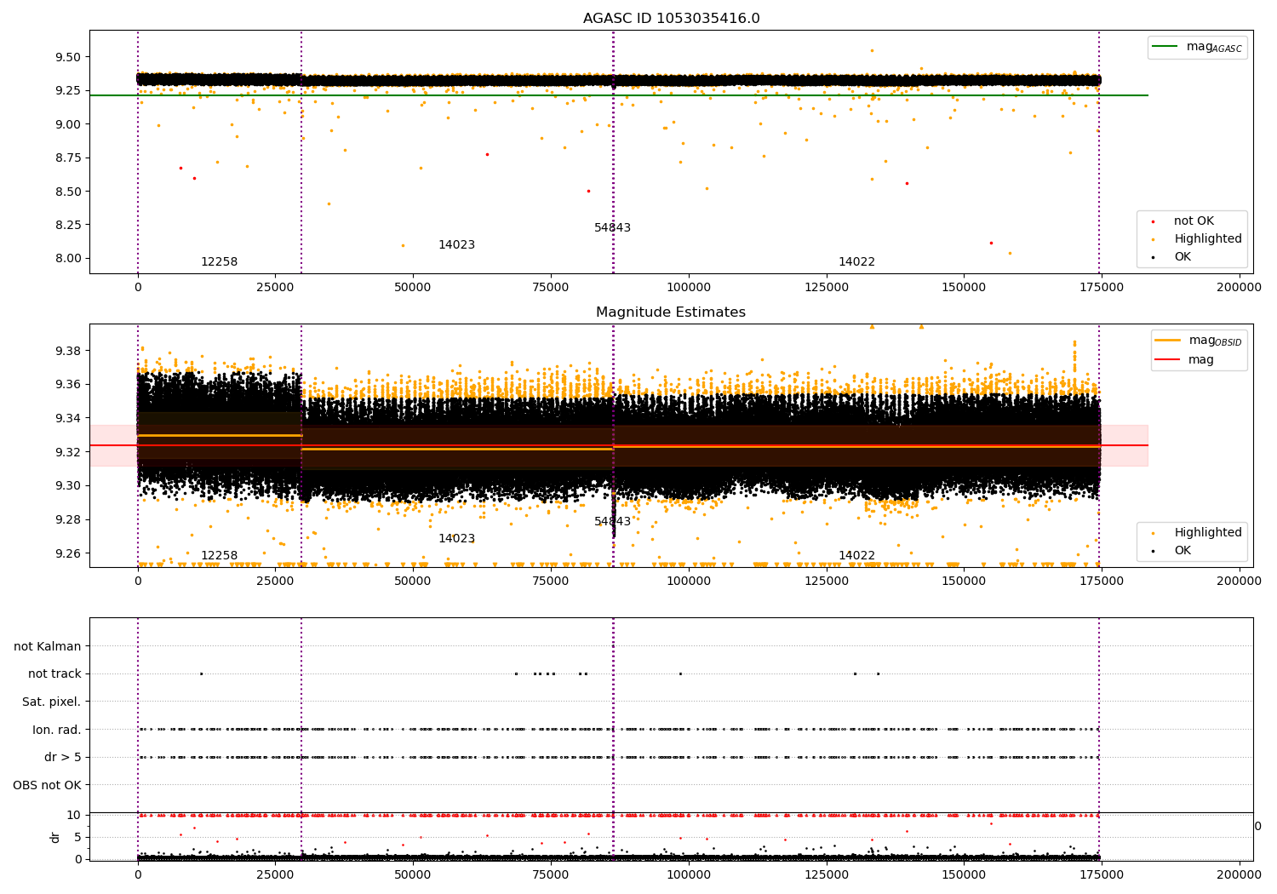Click the 'not Kalman' row label

(x=48, y=646)
